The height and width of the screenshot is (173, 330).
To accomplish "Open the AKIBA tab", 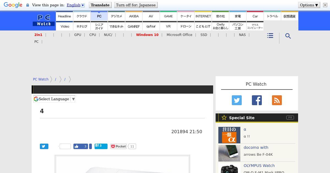I will tap(134, 16).
